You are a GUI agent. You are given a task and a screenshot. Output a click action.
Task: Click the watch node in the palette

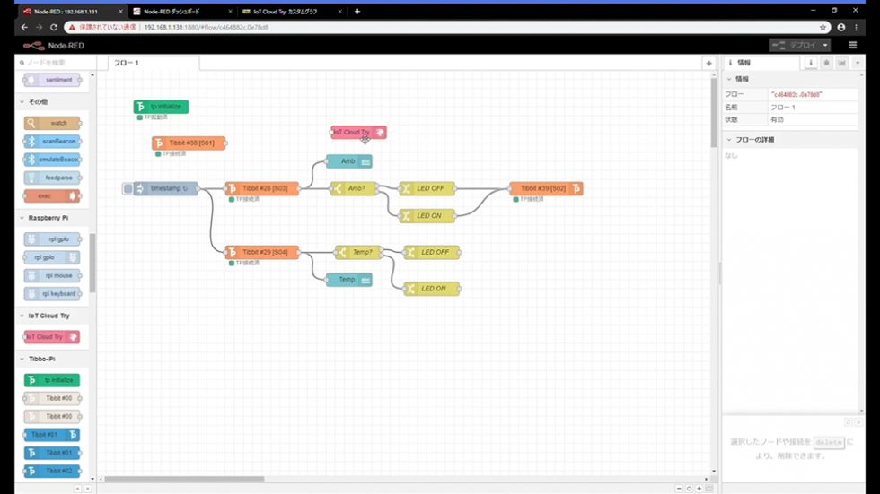[x=52, y=123]
